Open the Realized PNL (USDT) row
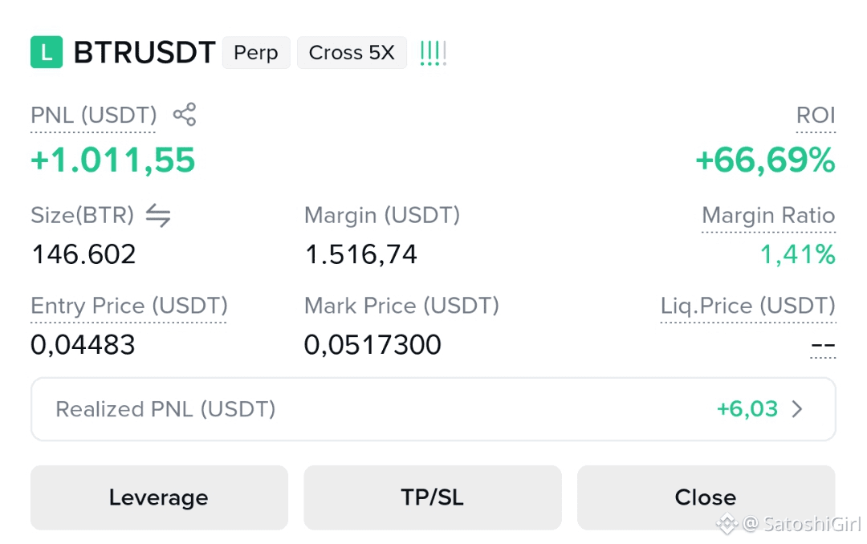The image size is (867, 544). [x=433, y=409]
